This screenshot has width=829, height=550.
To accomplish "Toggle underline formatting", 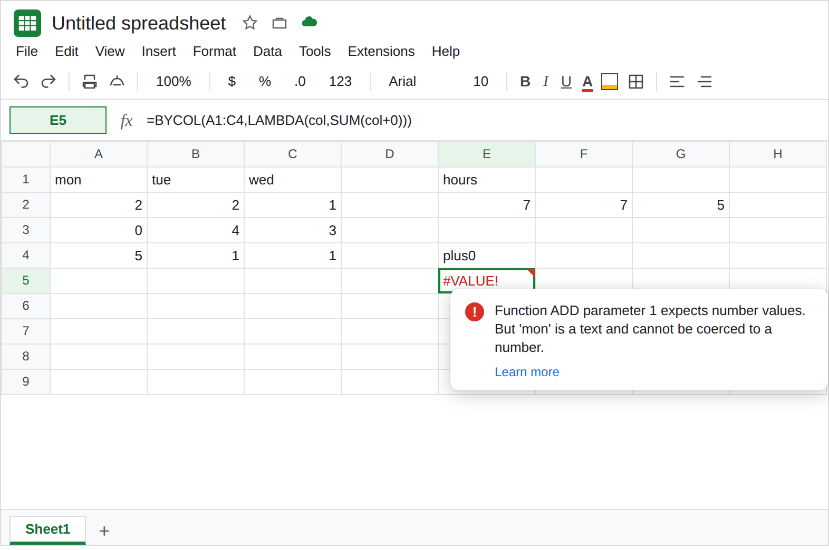I will click(x=566, y=82).
